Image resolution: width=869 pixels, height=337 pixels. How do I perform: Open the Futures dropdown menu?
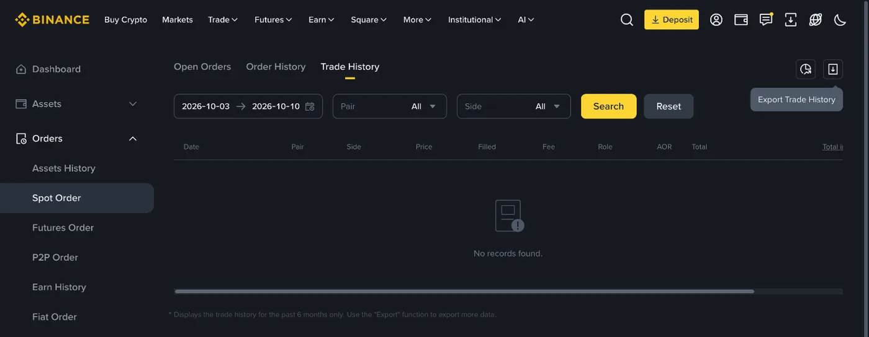pyautogui.click(x=273, y=20)
